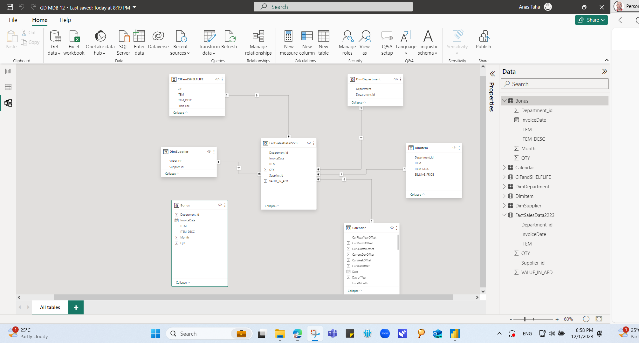
Task: Expand Calendar table in Data pane
Action: click(x=504, y=167)
